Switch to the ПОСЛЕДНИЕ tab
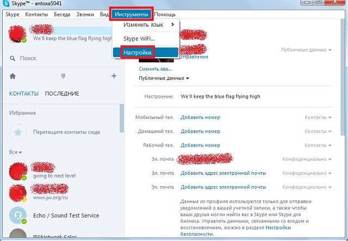The height and width of the screenshot is (241, 348). 62,93
